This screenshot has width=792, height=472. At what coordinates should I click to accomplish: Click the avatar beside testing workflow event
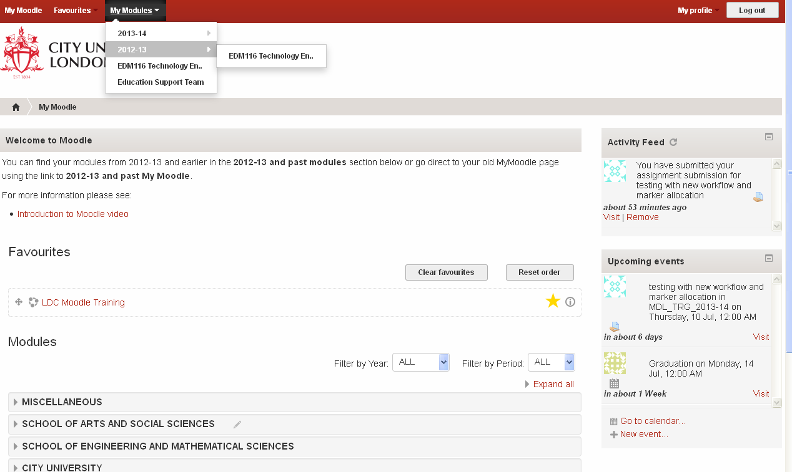click(615, 286)
